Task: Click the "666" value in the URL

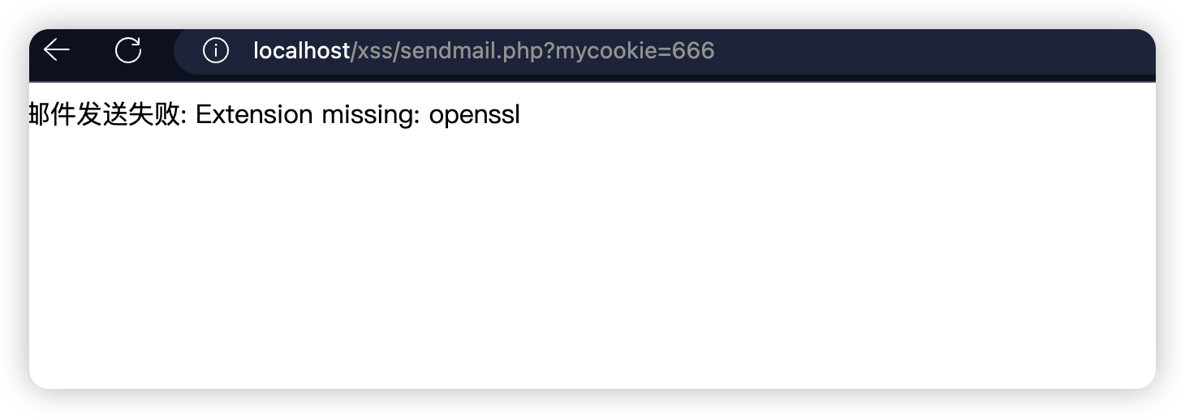Action: (692, 51)
